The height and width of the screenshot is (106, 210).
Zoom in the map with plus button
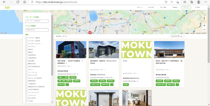204,25
